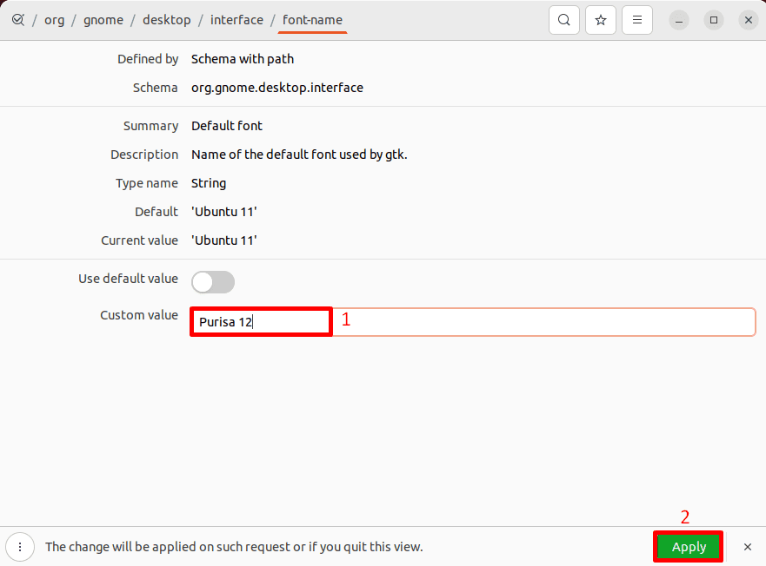Select the Default value 'Ubuntu 11' text
The width and height of the screenshot is (766, 566).
click(224, 211)
